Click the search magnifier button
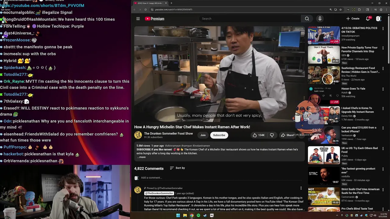Screen dimensions: 390x219 point(307,19)
